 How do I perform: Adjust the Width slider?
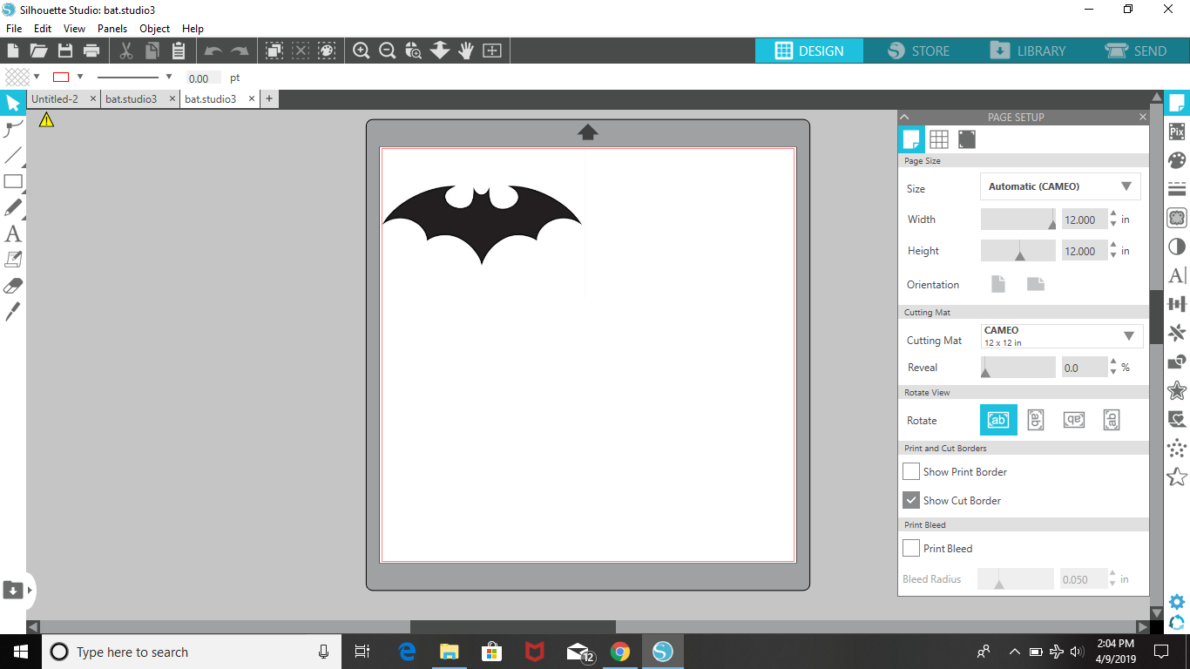tap(1018, 220)
